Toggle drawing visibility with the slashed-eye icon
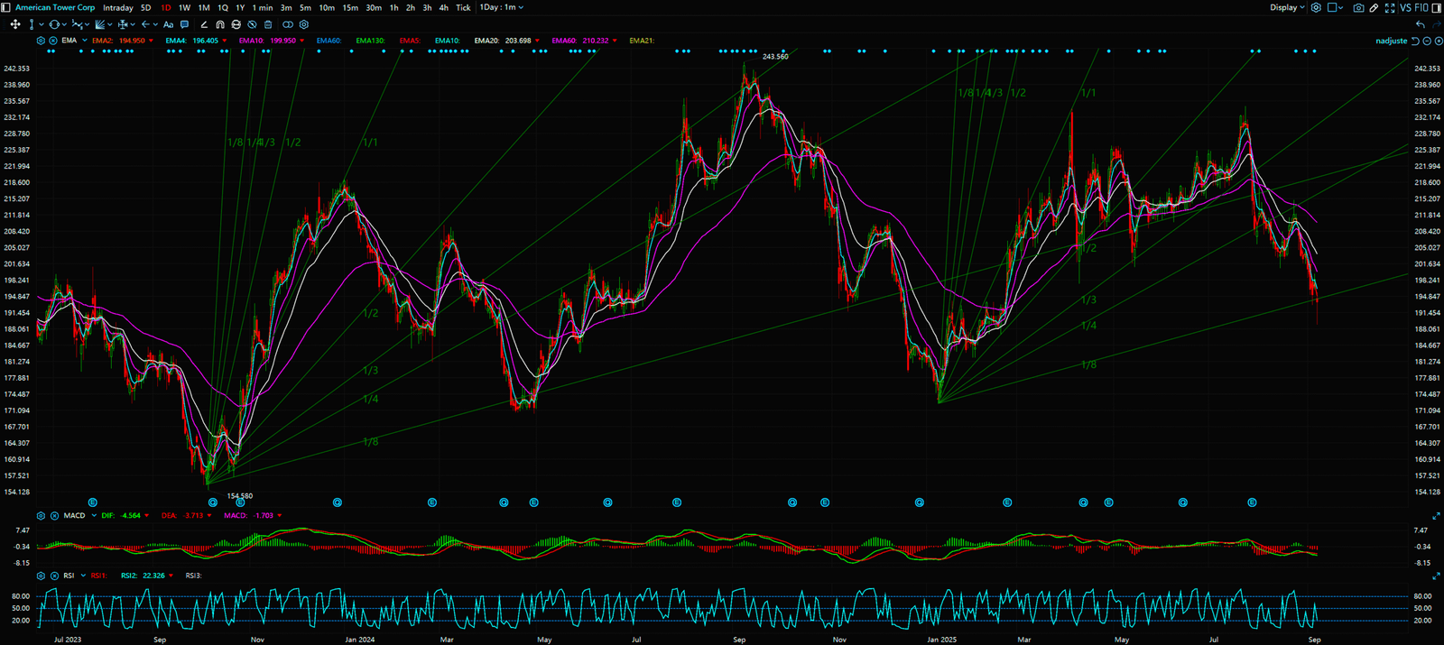This screenshot has width=1444, height=645. [252, 24]
